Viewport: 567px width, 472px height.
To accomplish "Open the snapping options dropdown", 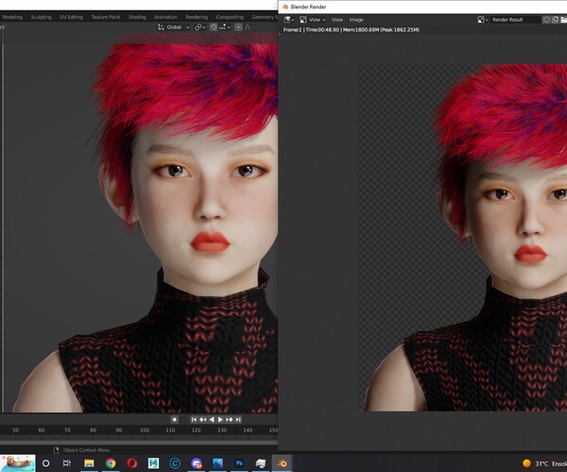I will (225, 27).
